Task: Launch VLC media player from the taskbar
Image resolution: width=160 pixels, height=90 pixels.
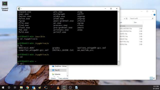Action: 58,87
